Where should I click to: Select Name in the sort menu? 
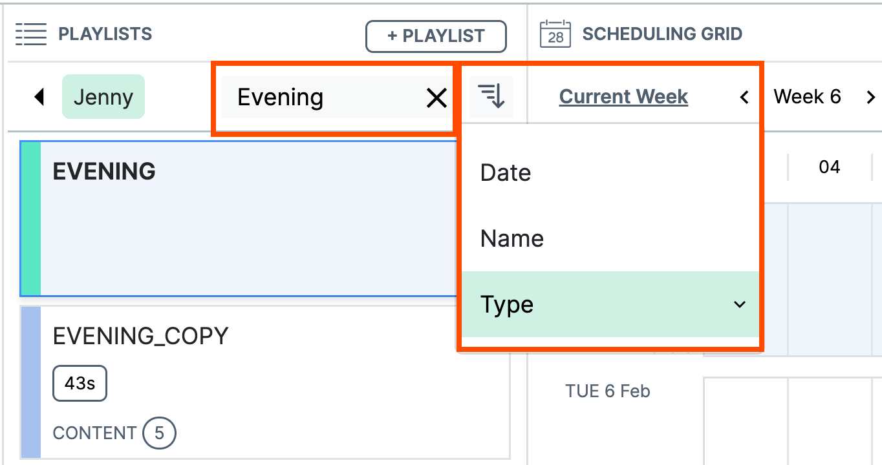click(x=511, y=238)
